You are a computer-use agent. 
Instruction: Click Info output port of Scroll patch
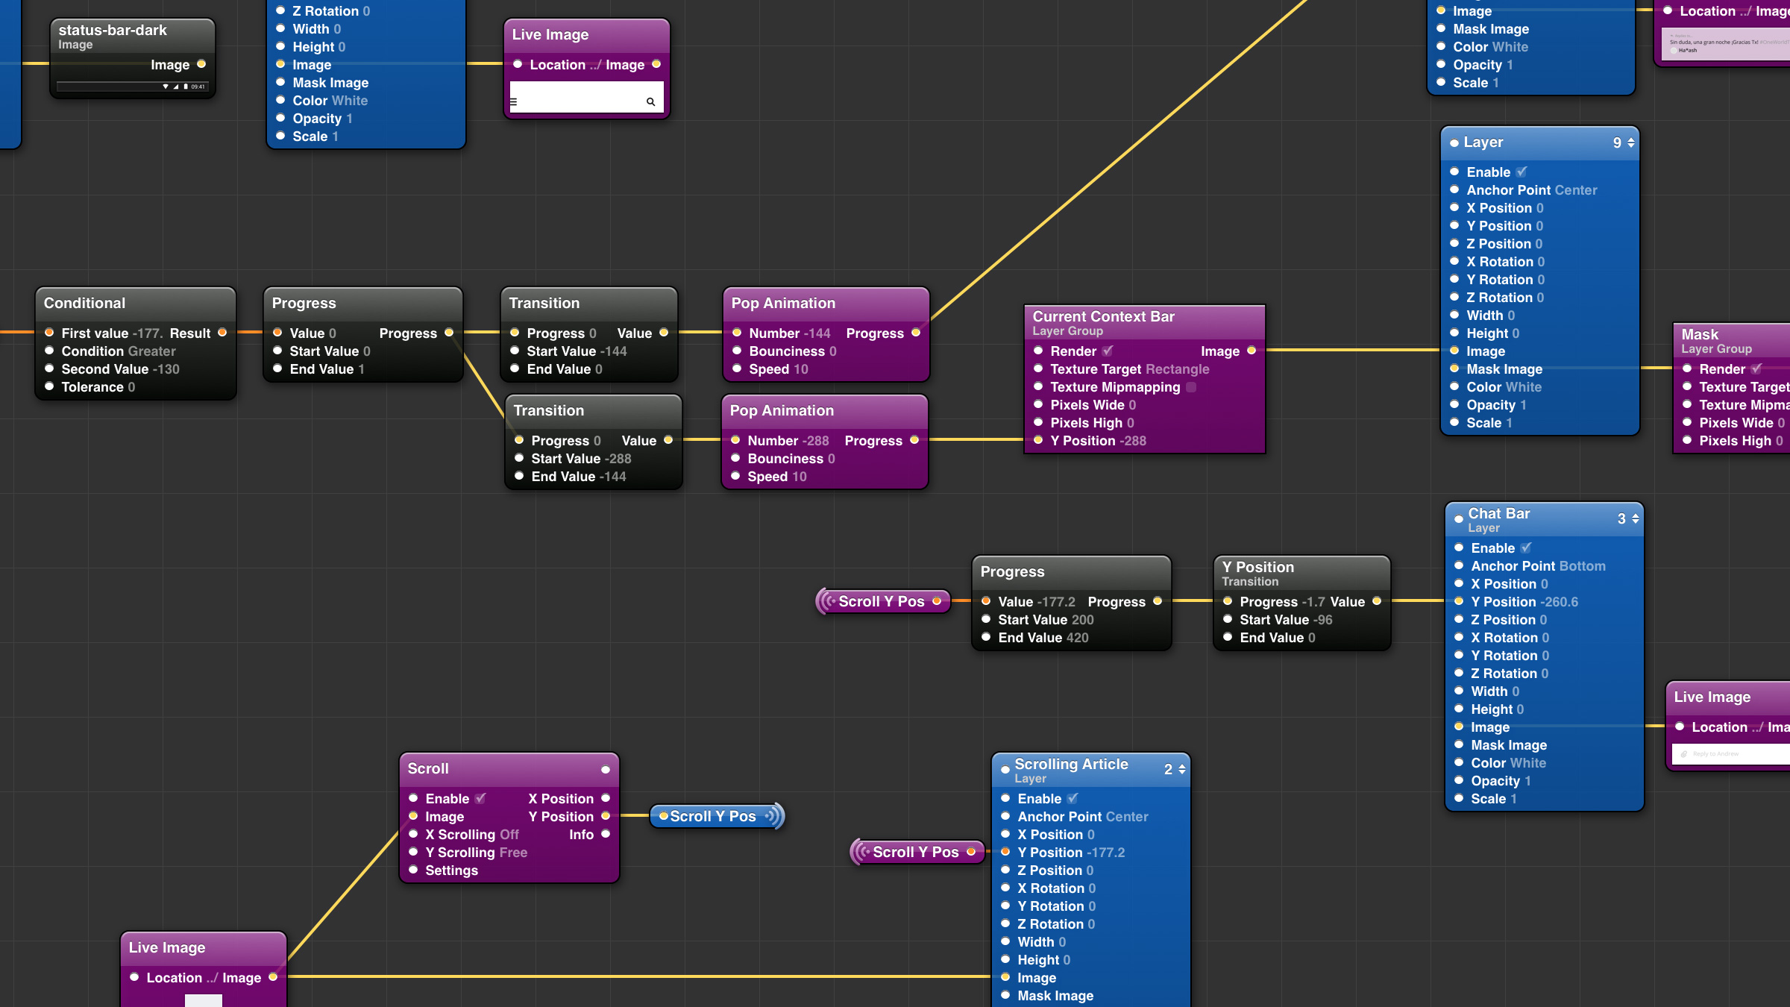606,834
